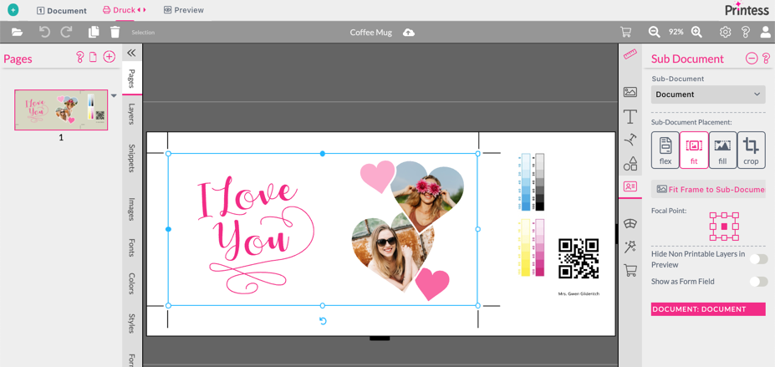This screenshot has width=775, height=367.
Task: Add a new page with plus icon
Action: click(x=109, y=57)
